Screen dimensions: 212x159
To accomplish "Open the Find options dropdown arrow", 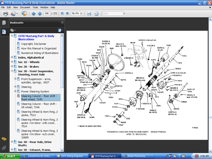I will [x=124, y=13].
